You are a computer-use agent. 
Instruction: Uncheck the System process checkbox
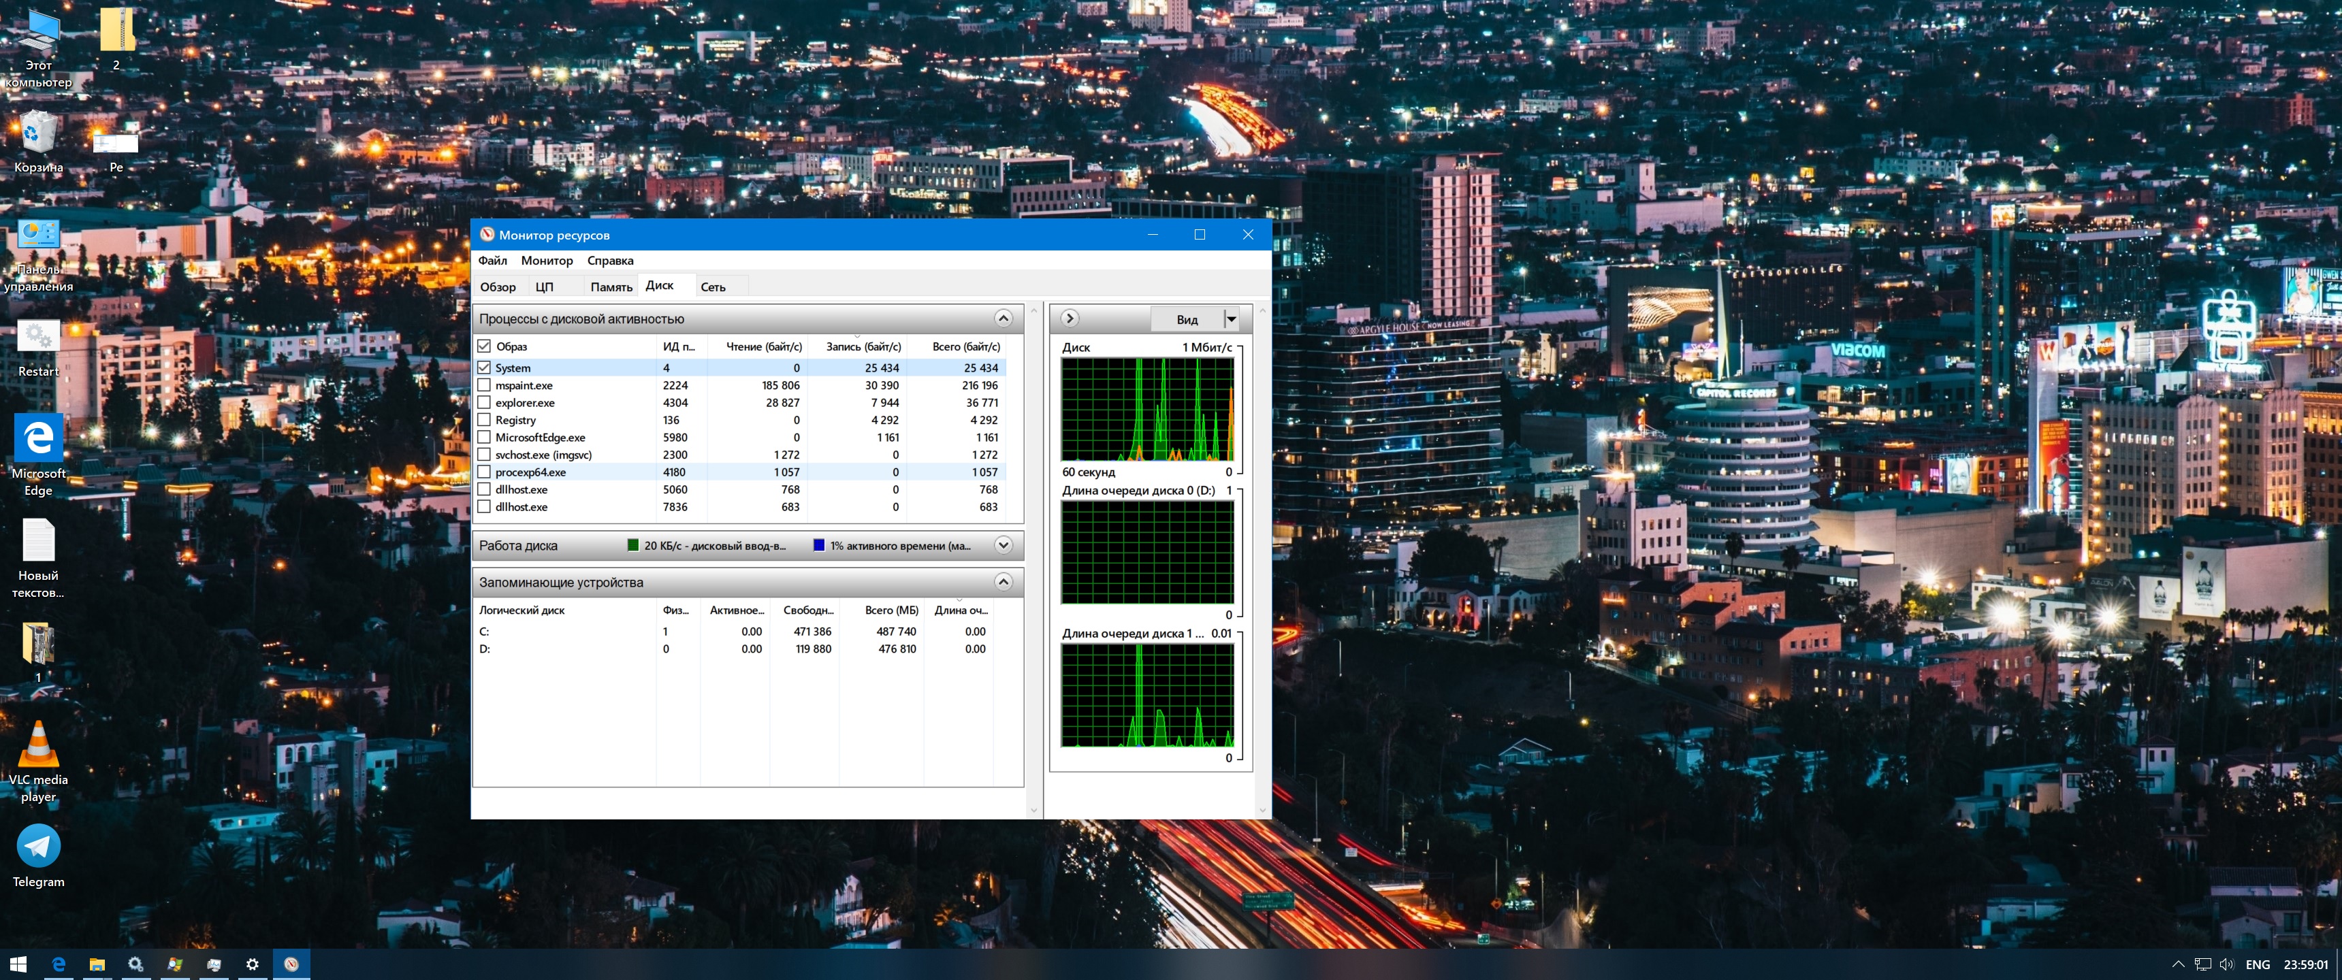[483, 367]
